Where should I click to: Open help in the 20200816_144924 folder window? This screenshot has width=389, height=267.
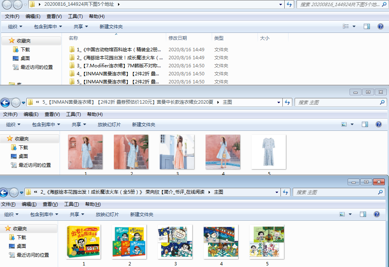380,26
